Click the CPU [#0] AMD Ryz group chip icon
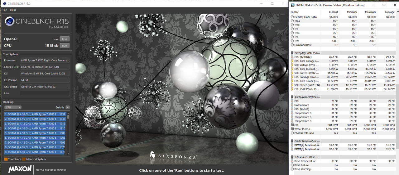399x175 pixels. 292,53
